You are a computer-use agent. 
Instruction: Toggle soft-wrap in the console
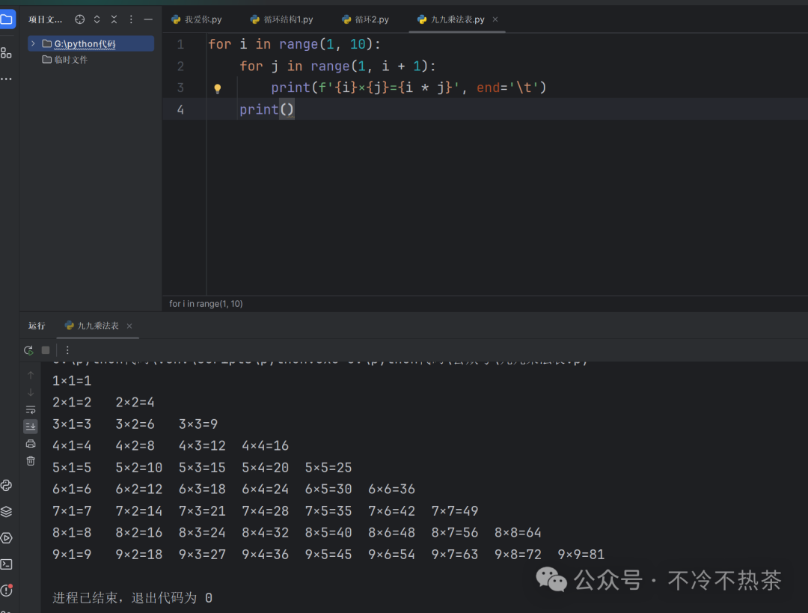click(31, 410)
